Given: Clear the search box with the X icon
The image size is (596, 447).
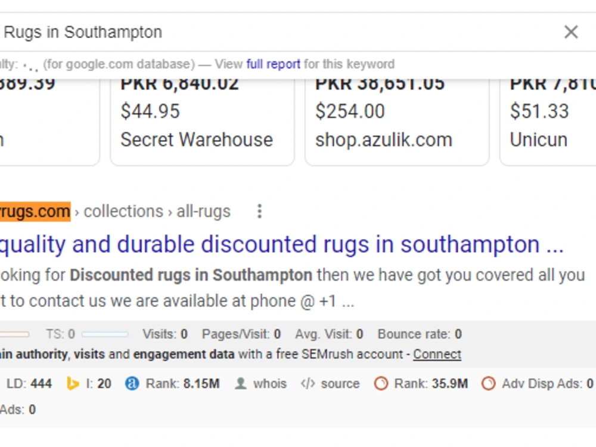Looking at the screenshot, I should pos(571,32).
